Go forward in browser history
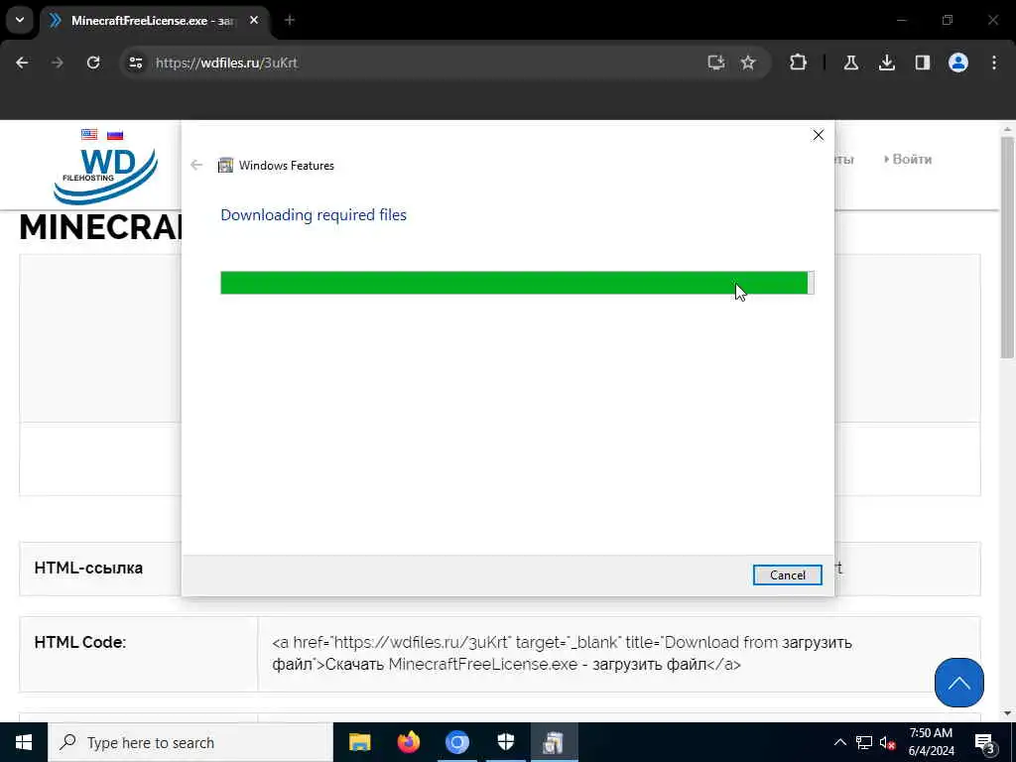Image resolution: width=1016 pixels, height=762 pixels. pyautogui.click(x=58, y=63)
